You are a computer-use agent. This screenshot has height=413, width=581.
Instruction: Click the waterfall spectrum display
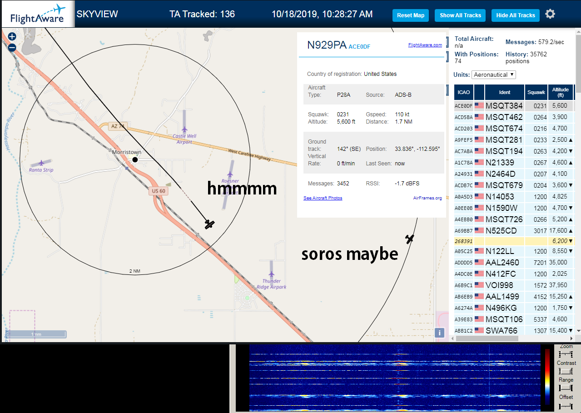click(x=395, y=378)
